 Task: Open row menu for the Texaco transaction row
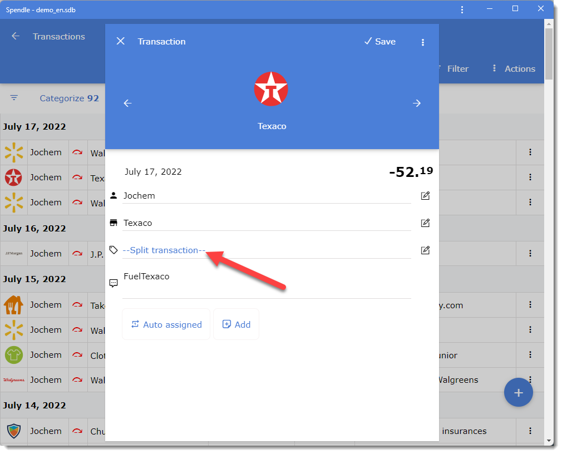tap(530, 177)
